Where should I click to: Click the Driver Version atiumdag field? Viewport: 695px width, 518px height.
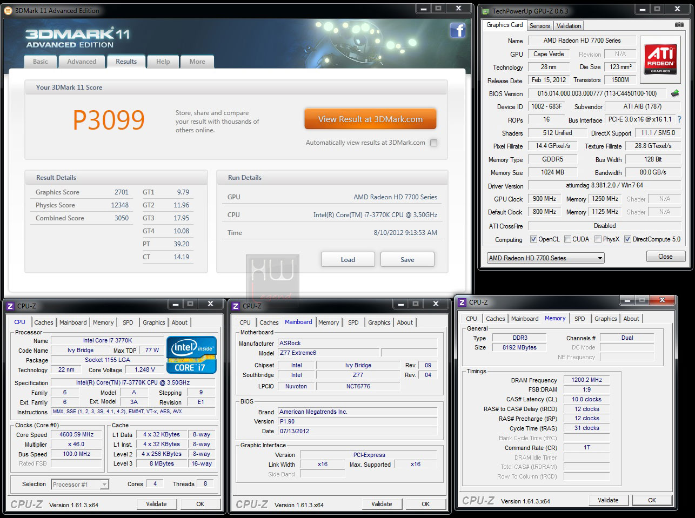pos(604,185)
